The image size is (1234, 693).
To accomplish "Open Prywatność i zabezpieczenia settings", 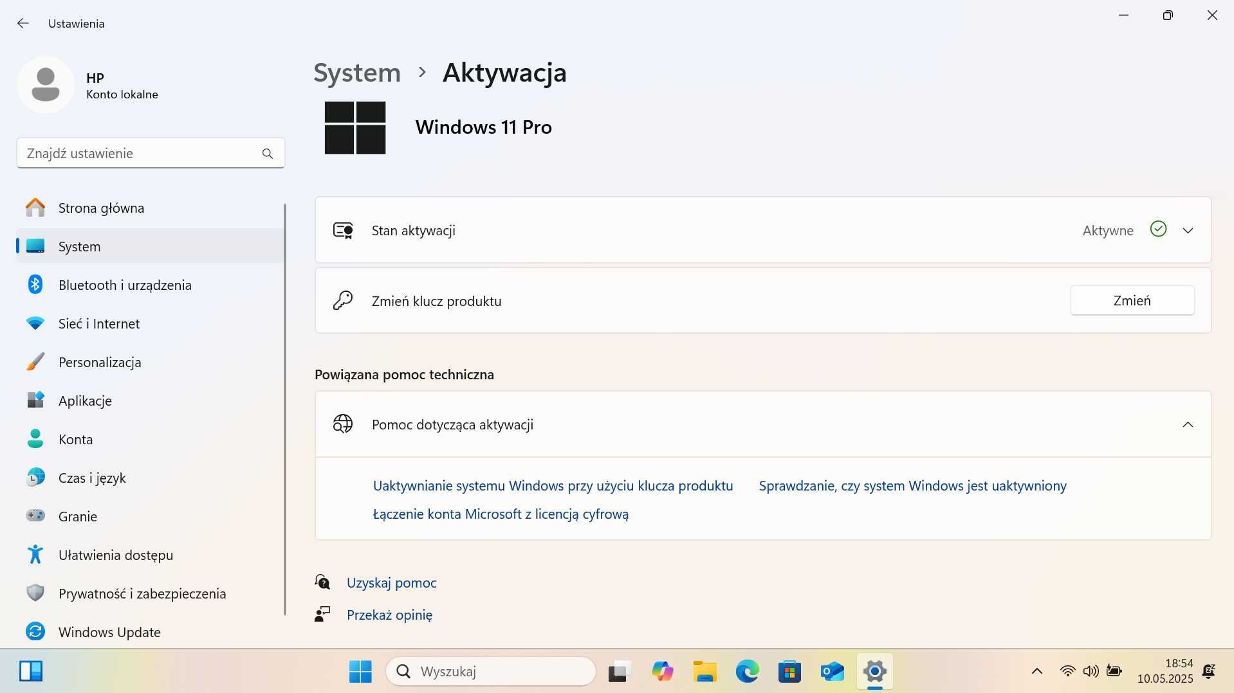I will tap(150, 593).
